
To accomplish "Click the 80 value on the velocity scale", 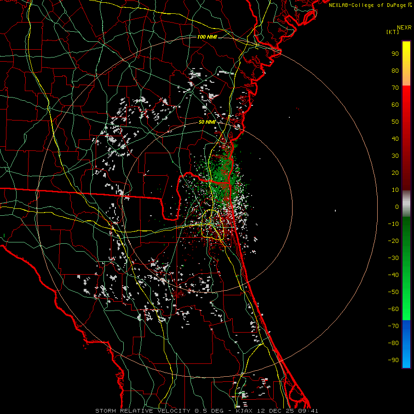I will pyautogui.click(x=395, y=71).
